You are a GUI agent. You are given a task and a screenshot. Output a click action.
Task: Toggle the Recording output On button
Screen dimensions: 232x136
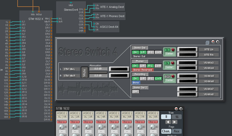135,79
